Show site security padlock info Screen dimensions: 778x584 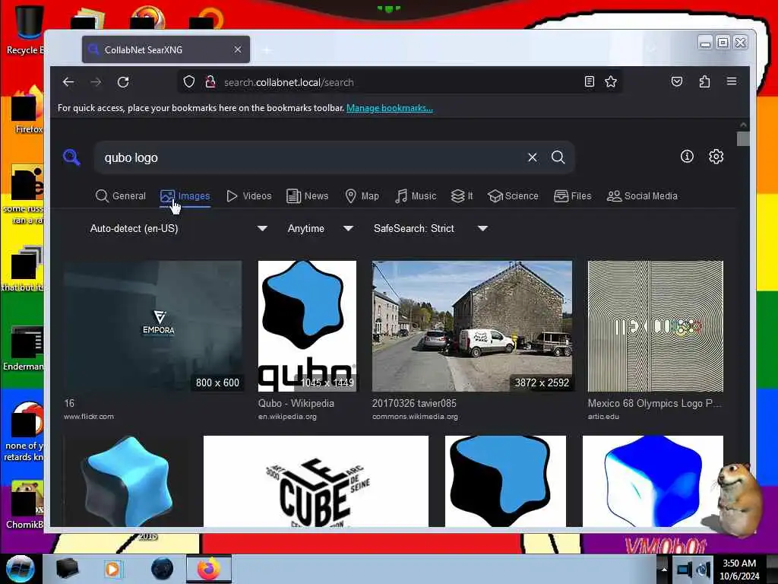(210, 82)
